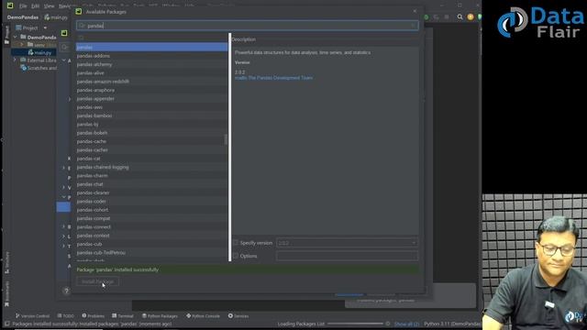Expand the venv folder
Viewport: 587px width, 330px height.
(22, 45)
